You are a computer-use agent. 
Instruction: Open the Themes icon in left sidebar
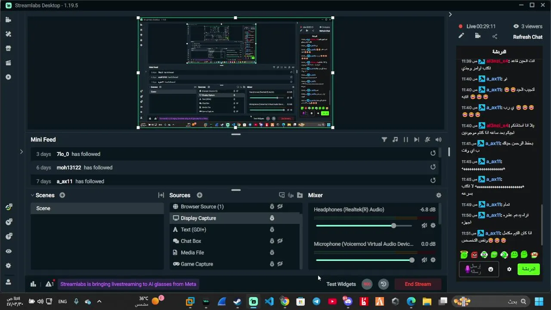coord(8,34)
